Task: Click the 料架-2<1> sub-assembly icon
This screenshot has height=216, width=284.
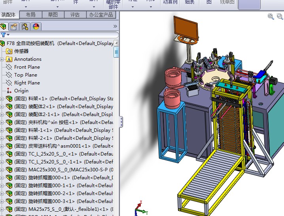Action: [9, 138]
